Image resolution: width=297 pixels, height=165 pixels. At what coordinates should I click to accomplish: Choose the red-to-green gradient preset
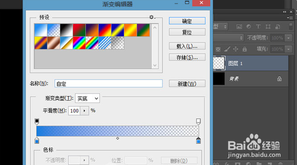(79, 30)
